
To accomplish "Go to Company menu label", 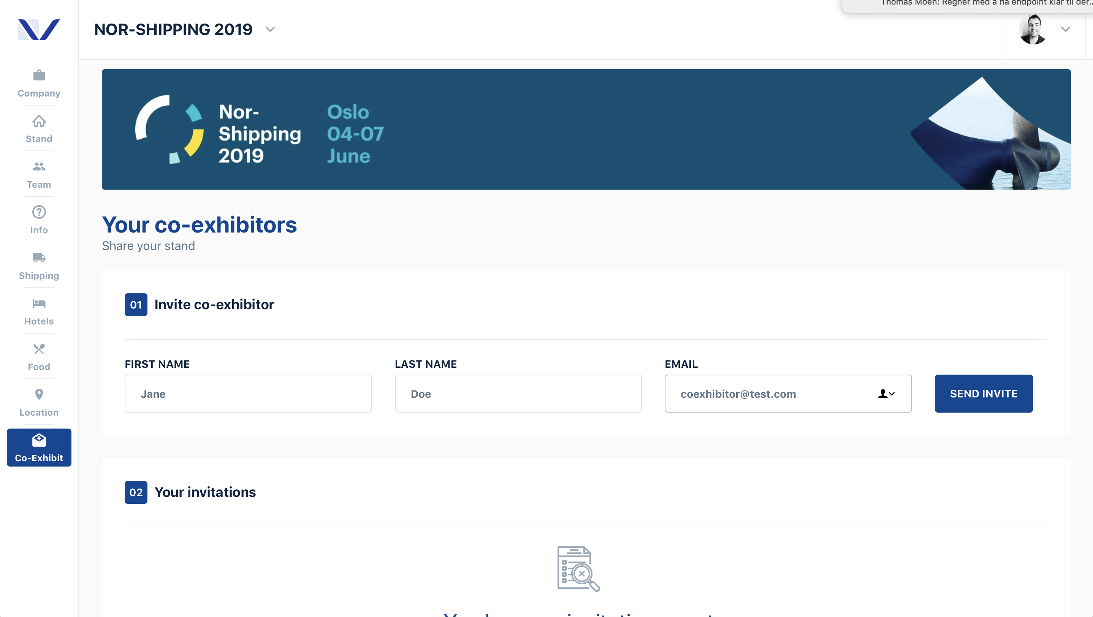I will click(x=39, y=93).
